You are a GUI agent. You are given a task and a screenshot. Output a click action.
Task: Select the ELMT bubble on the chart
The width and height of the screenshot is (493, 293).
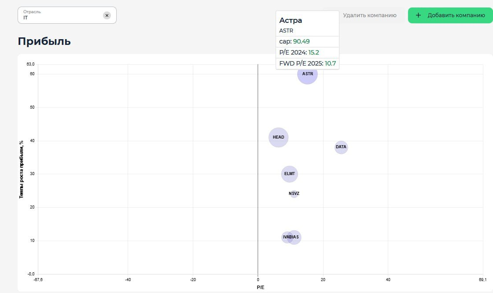(x=290, y=174)
